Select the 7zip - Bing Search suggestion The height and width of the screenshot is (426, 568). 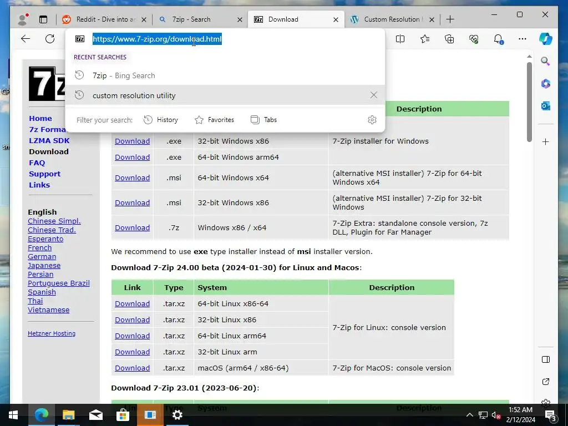pos(225,75)
